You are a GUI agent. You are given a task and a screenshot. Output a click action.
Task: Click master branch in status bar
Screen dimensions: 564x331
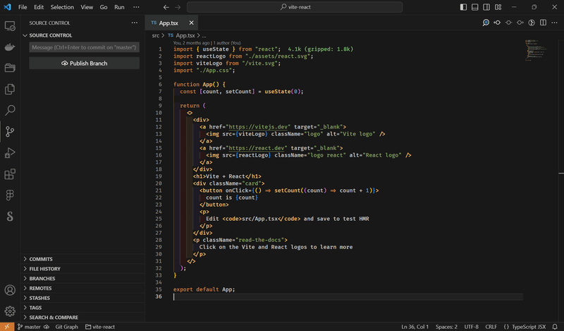[x=30, y=327]
